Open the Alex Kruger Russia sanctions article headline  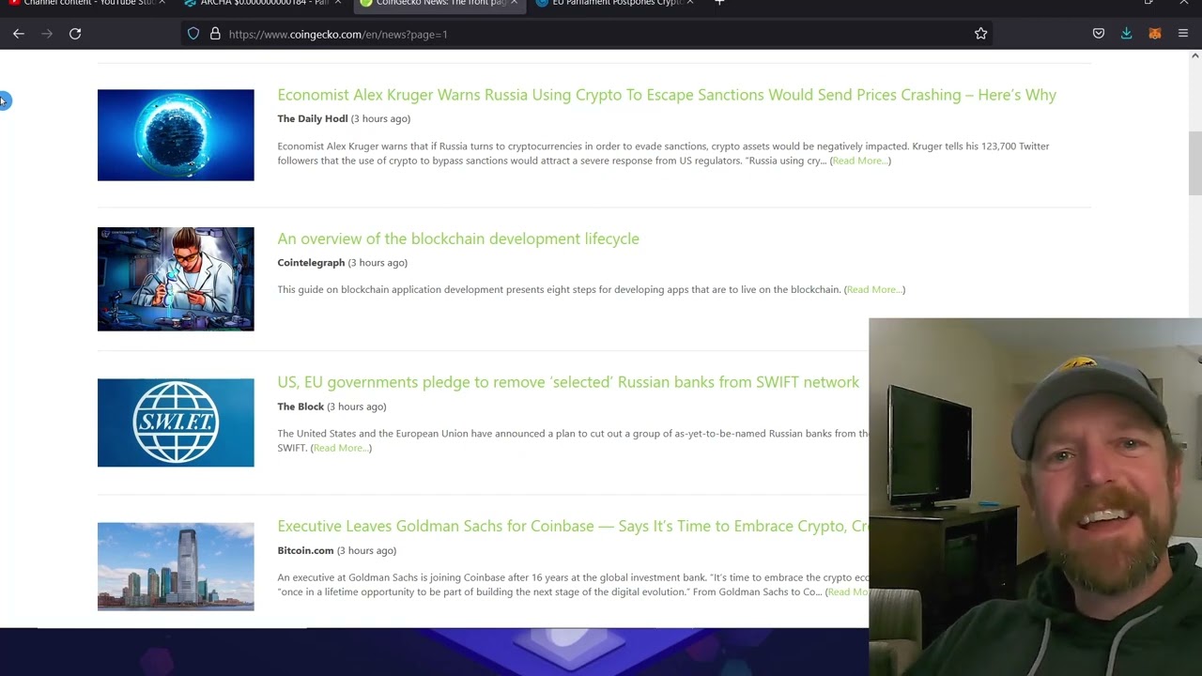point(667,95)
